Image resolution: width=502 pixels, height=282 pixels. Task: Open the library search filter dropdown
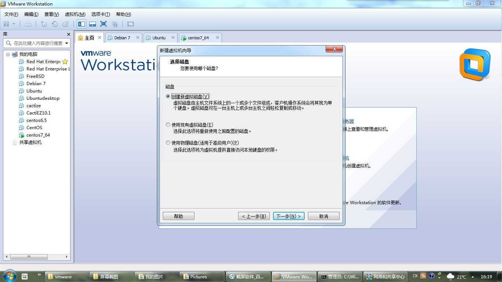(67, 43)
